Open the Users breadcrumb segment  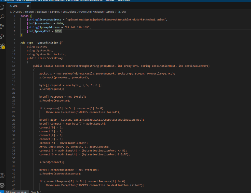pyautogui.click(x=19, y=12)
